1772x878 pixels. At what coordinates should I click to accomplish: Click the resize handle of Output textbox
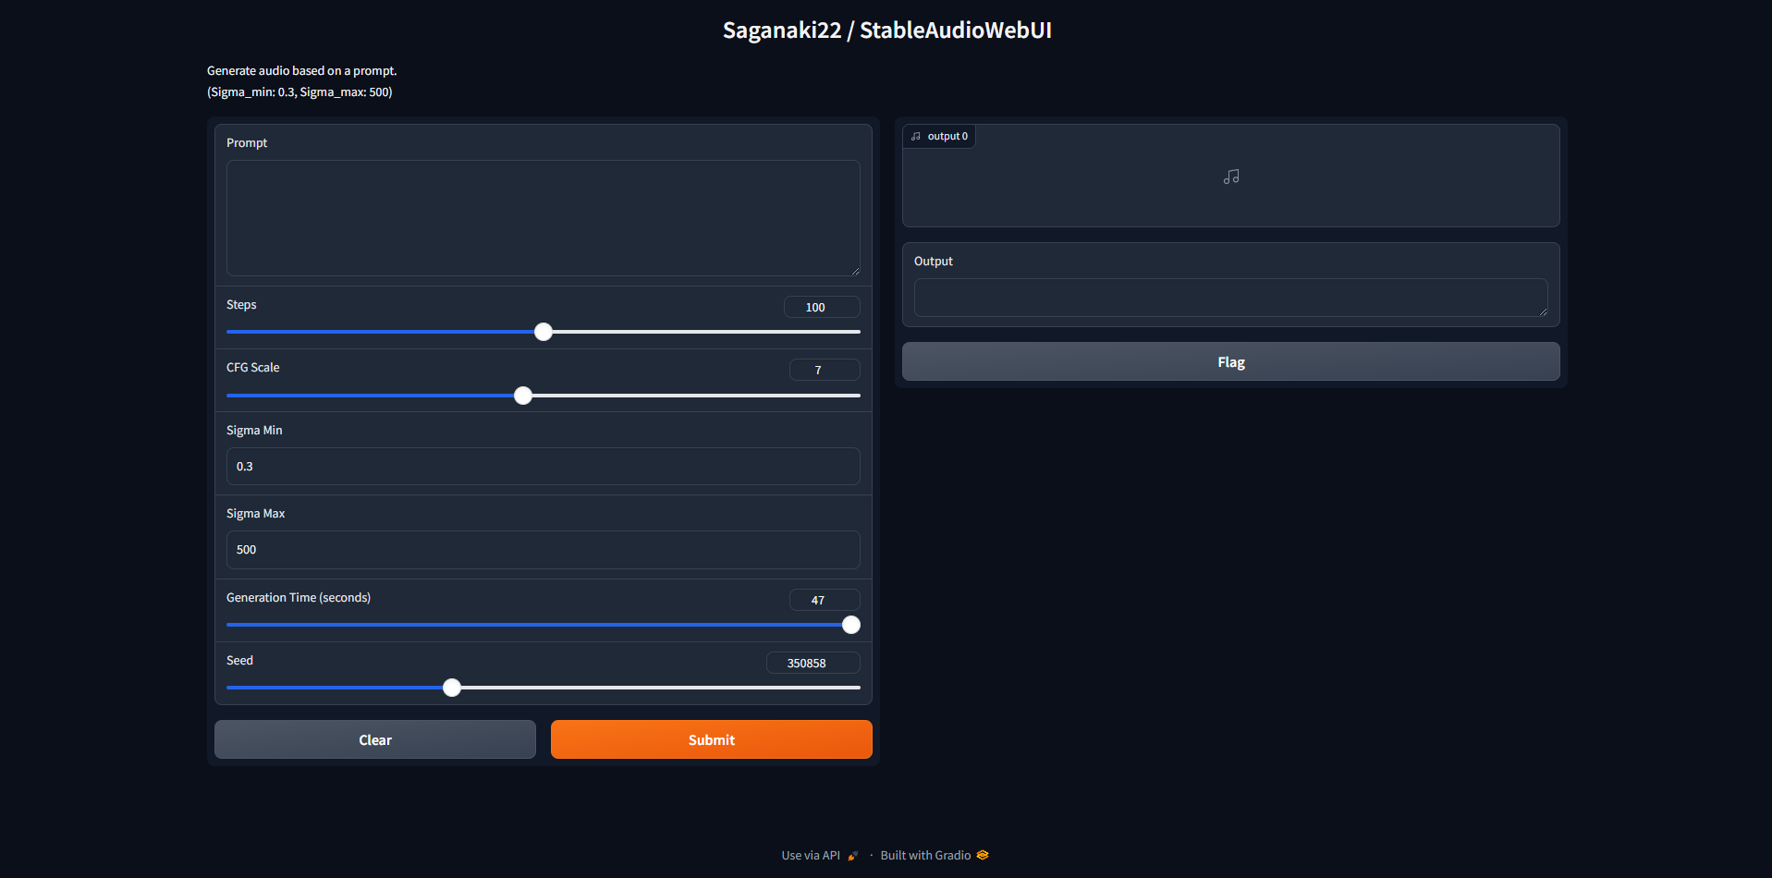(x=1543, y=311)
